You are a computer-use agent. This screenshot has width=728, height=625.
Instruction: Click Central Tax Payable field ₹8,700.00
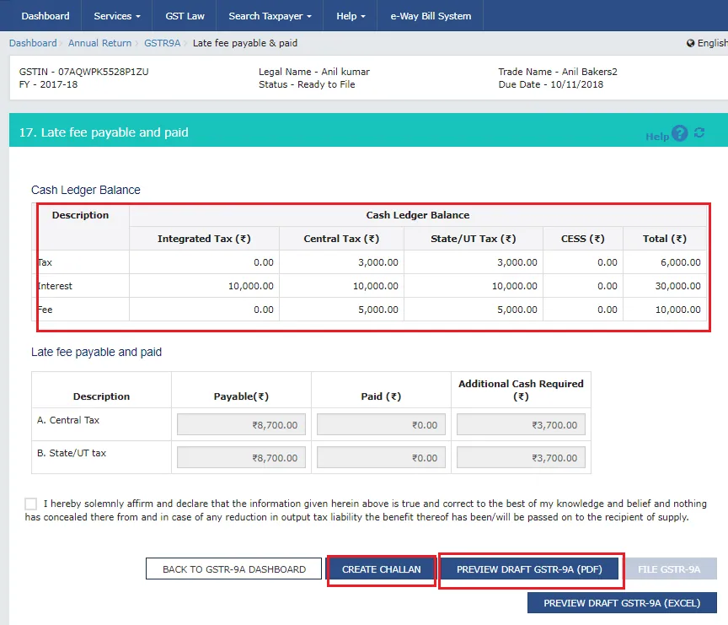241,425
